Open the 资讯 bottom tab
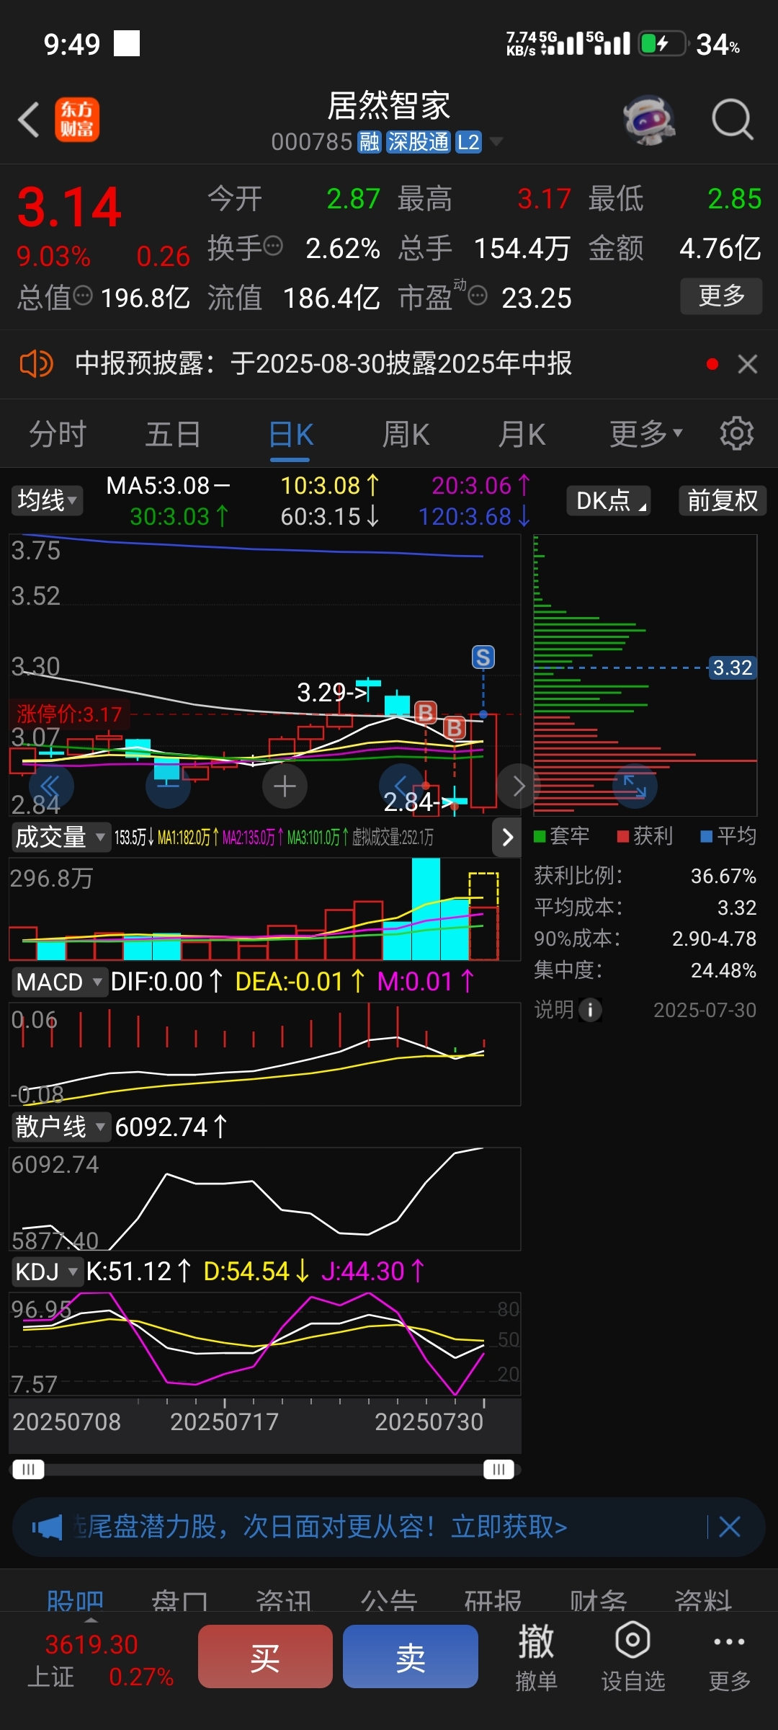The width and height of the screenshot is (778, 1730). (284, 1600)
